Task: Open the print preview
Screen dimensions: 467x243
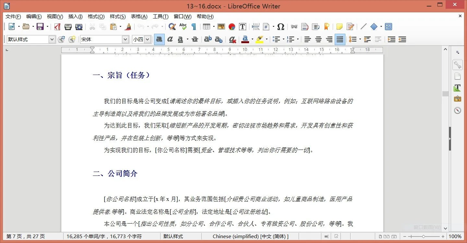Action: (79, 27)
